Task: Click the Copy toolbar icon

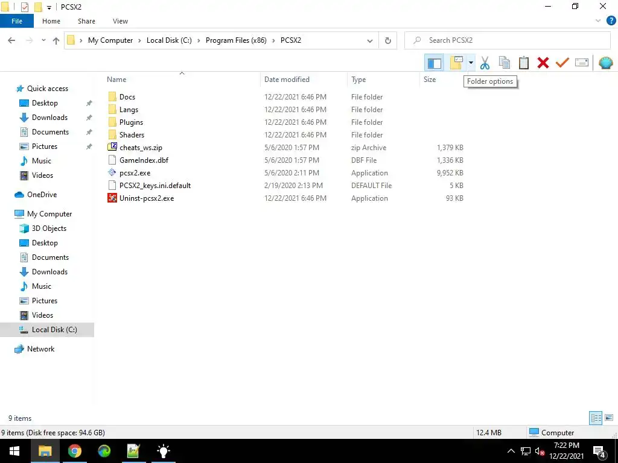Action: tap(504, 63)
